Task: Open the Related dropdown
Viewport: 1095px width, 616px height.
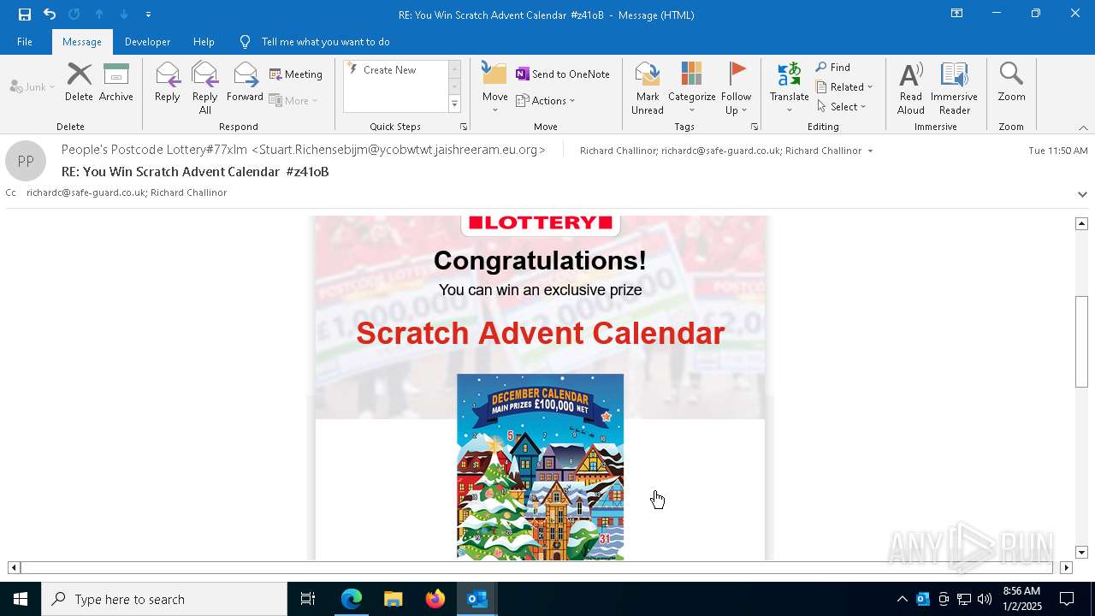Action: click(x=844, y=87)
